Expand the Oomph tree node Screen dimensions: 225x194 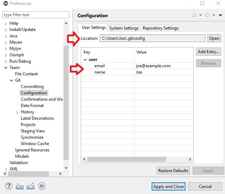point(6,55)
